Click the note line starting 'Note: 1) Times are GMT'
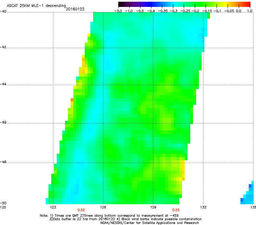This screenshot has height=225, width=256. 109,216
